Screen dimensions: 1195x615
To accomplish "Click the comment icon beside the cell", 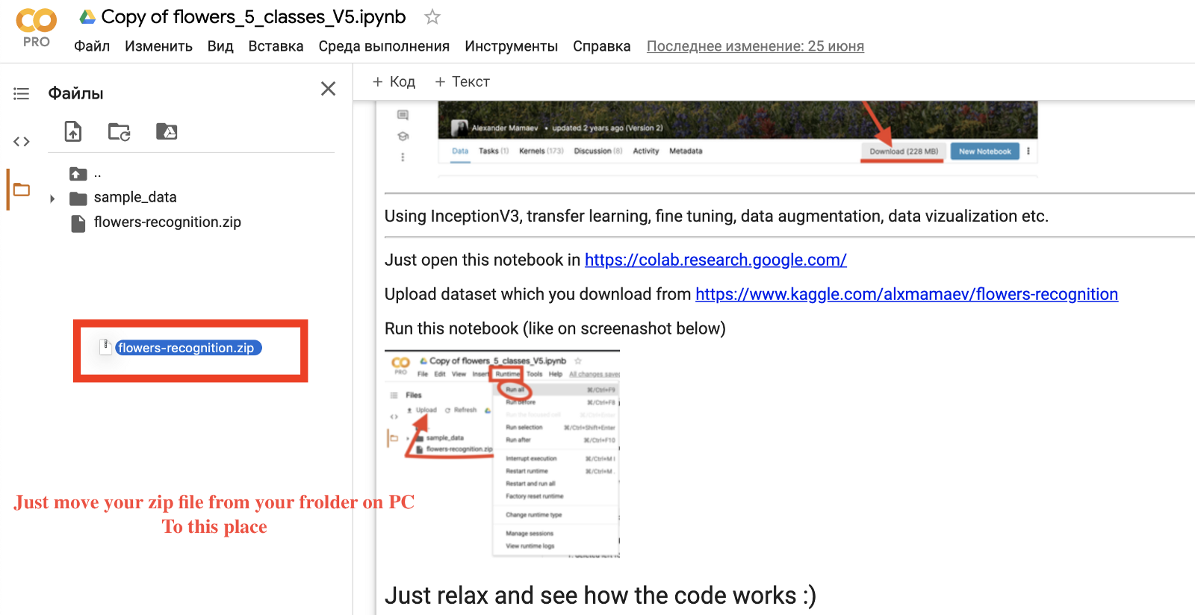I will tap(403, 115).
